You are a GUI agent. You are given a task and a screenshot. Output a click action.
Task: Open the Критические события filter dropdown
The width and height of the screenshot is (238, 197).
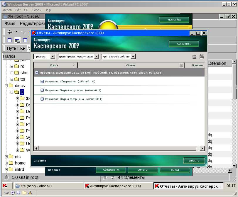tap(133, 57)
